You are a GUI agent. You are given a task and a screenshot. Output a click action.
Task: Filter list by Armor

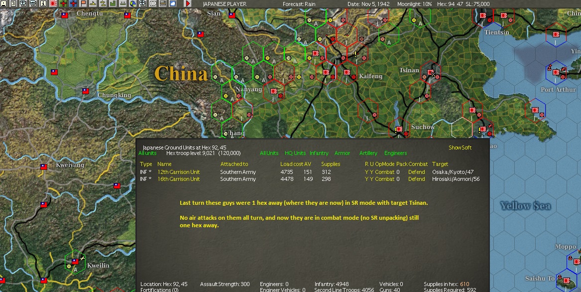pyautogui.click(x=342, y=153)
